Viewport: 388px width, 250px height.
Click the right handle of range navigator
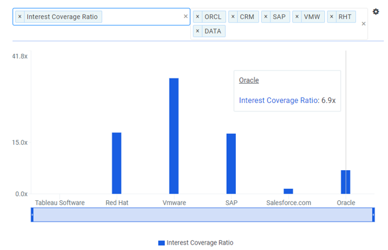tap(373, 215)
